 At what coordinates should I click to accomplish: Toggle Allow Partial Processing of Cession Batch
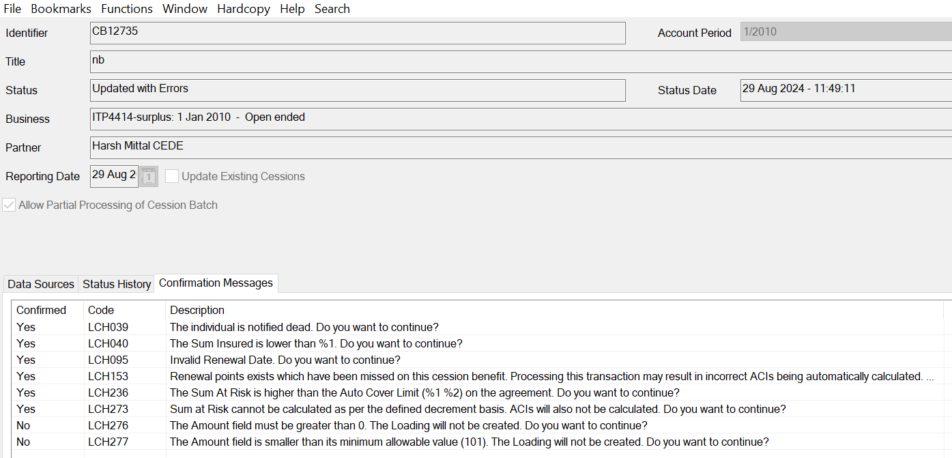(10, 205)
